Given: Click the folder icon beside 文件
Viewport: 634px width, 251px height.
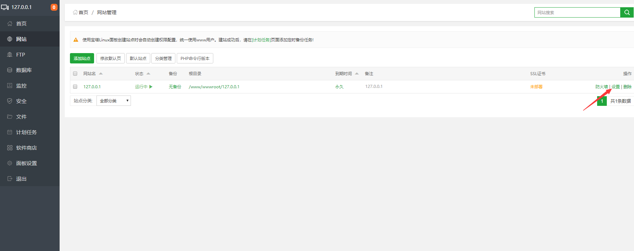Looking at the screenshot, I should (x=10, y=117).
